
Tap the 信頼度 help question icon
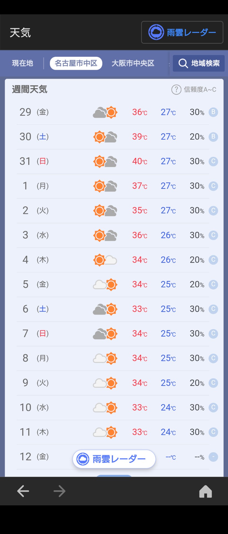[176, 90]
